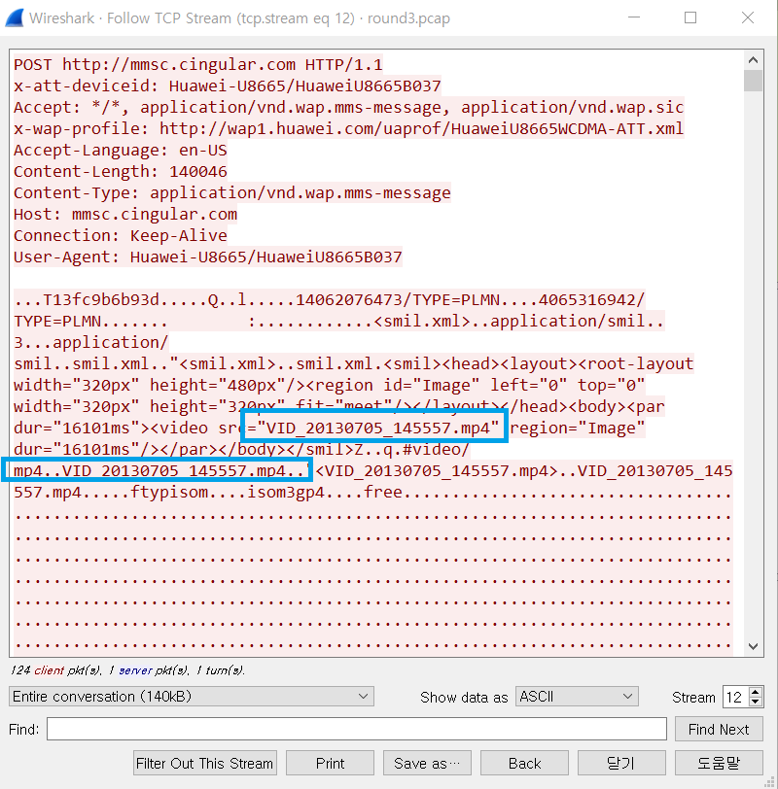Viewport: 778px width, 789px height.
Task: Click the 14062076473/TYPE=PLMN text
Action: pos(398,300)
